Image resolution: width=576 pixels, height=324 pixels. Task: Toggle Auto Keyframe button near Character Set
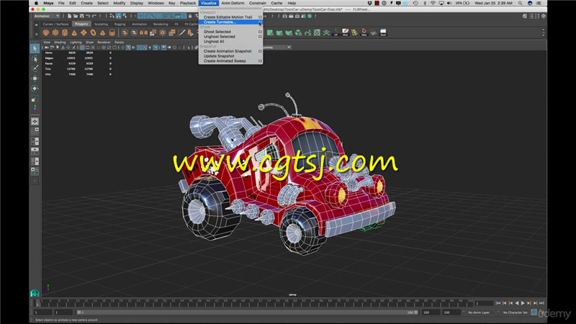pyautogui.click(x=534, y=312)
